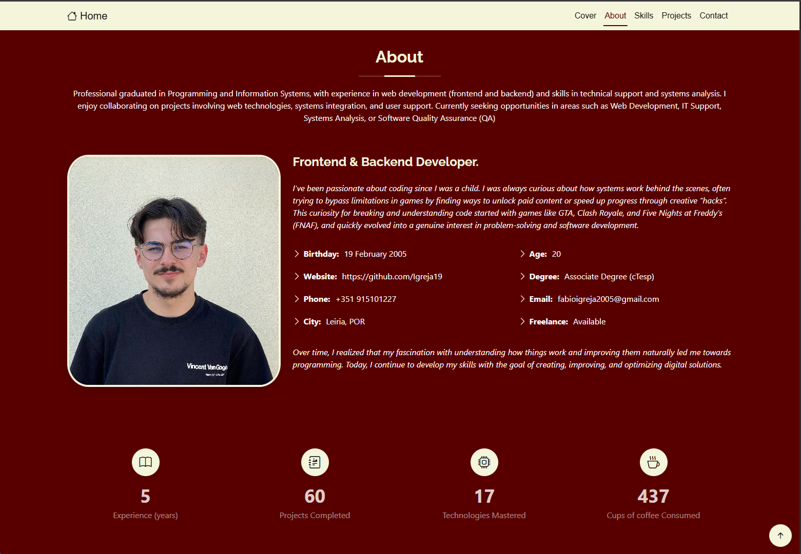Screen dimensions: 801x554
Task: Click the chevron beside Degree
Action: [x=522, y=276]
